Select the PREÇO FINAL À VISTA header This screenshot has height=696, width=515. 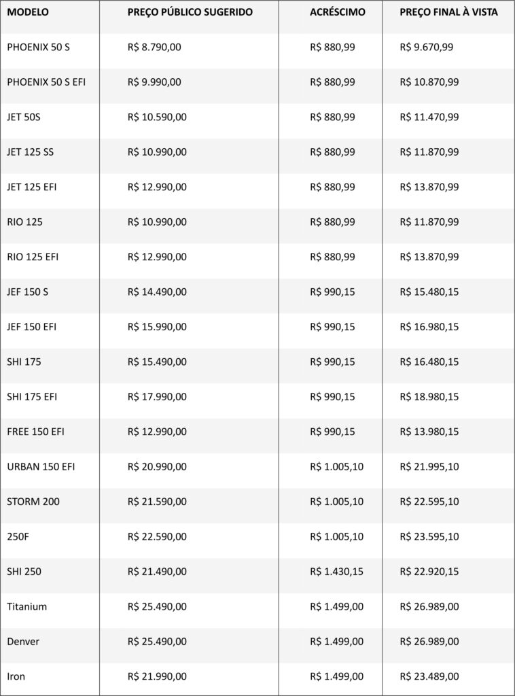448,13
